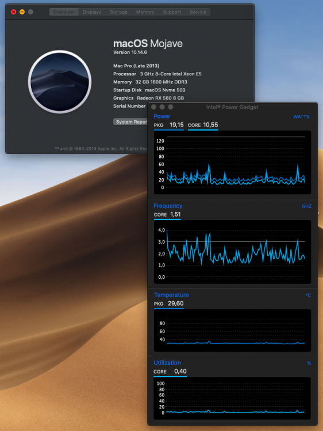The image size is (323, 431).
Task: Click the macOS Mojave title text
Action: click(x=148, y=44)
